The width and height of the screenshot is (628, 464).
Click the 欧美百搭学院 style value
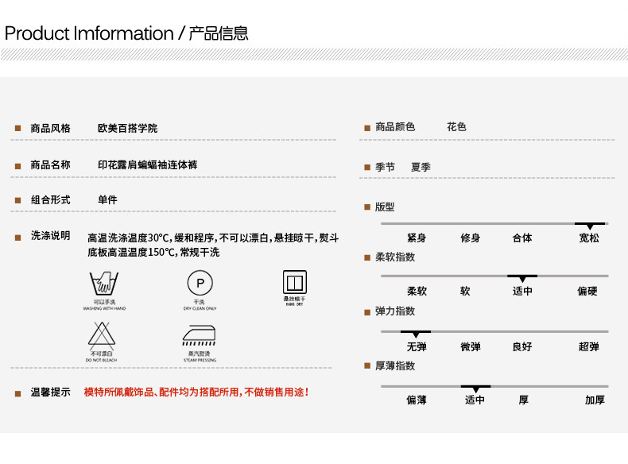pos(127,128)
